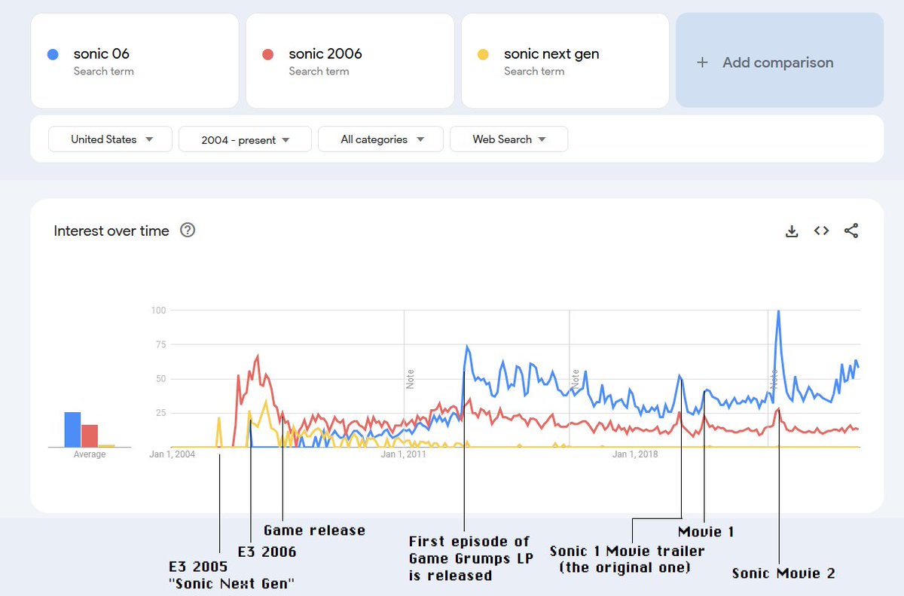Viewport: 904px width, 596px height.
Task: Click the red average bar
Action: tap(90, 436)
